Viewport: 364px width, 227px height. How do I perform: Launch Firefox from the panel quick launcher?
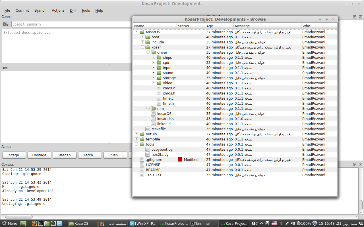click(x=34, y=223)
